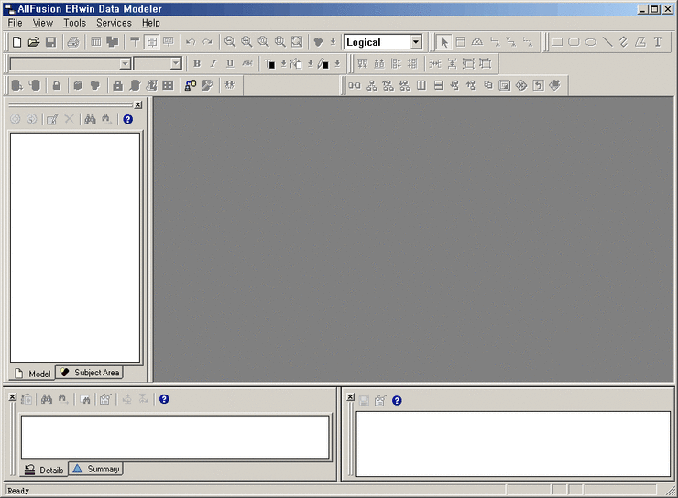Screen dimensions: 678x498
Task: Select the rounded rectangle drawing tool
Action: [574, 42]
